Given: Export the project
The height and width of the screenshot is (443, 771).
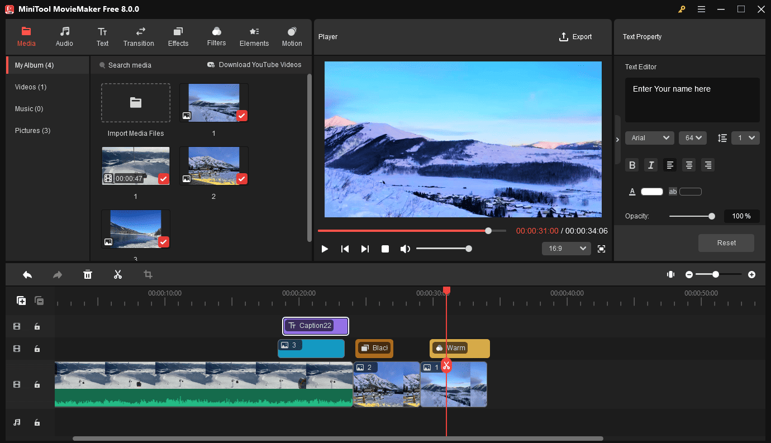Looking at the screenshot, I should coord(576,37).
